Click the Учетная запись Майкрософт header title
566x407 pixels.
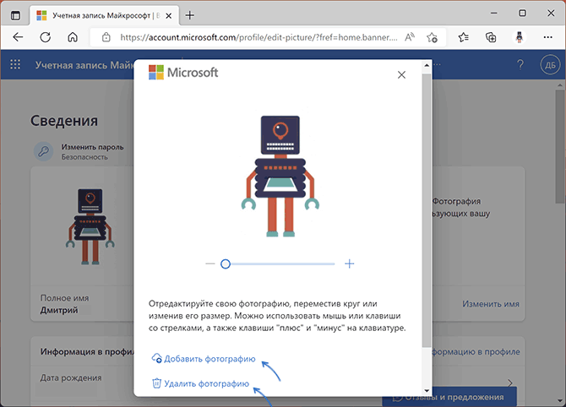pyautogui.click(x=84, y=65)
